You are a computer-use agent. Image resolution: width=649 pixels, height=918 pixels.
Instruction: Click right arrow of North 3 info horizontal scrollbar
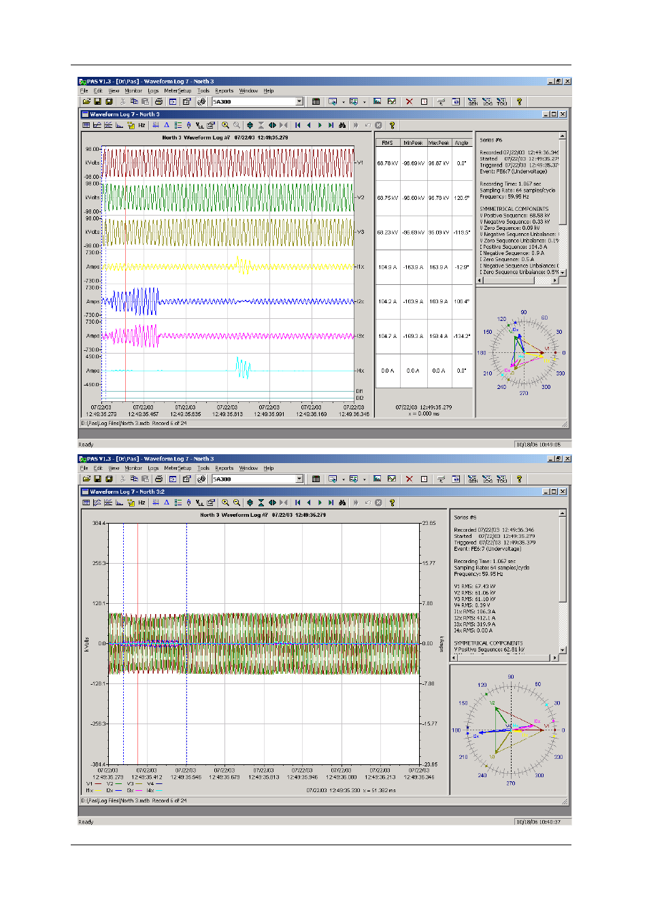pyautogui.click(x=555, y=280)
